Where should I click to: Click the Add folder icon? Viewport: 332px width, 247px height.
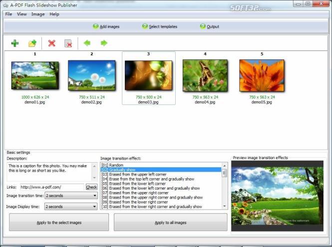click(x=32, y=43)
